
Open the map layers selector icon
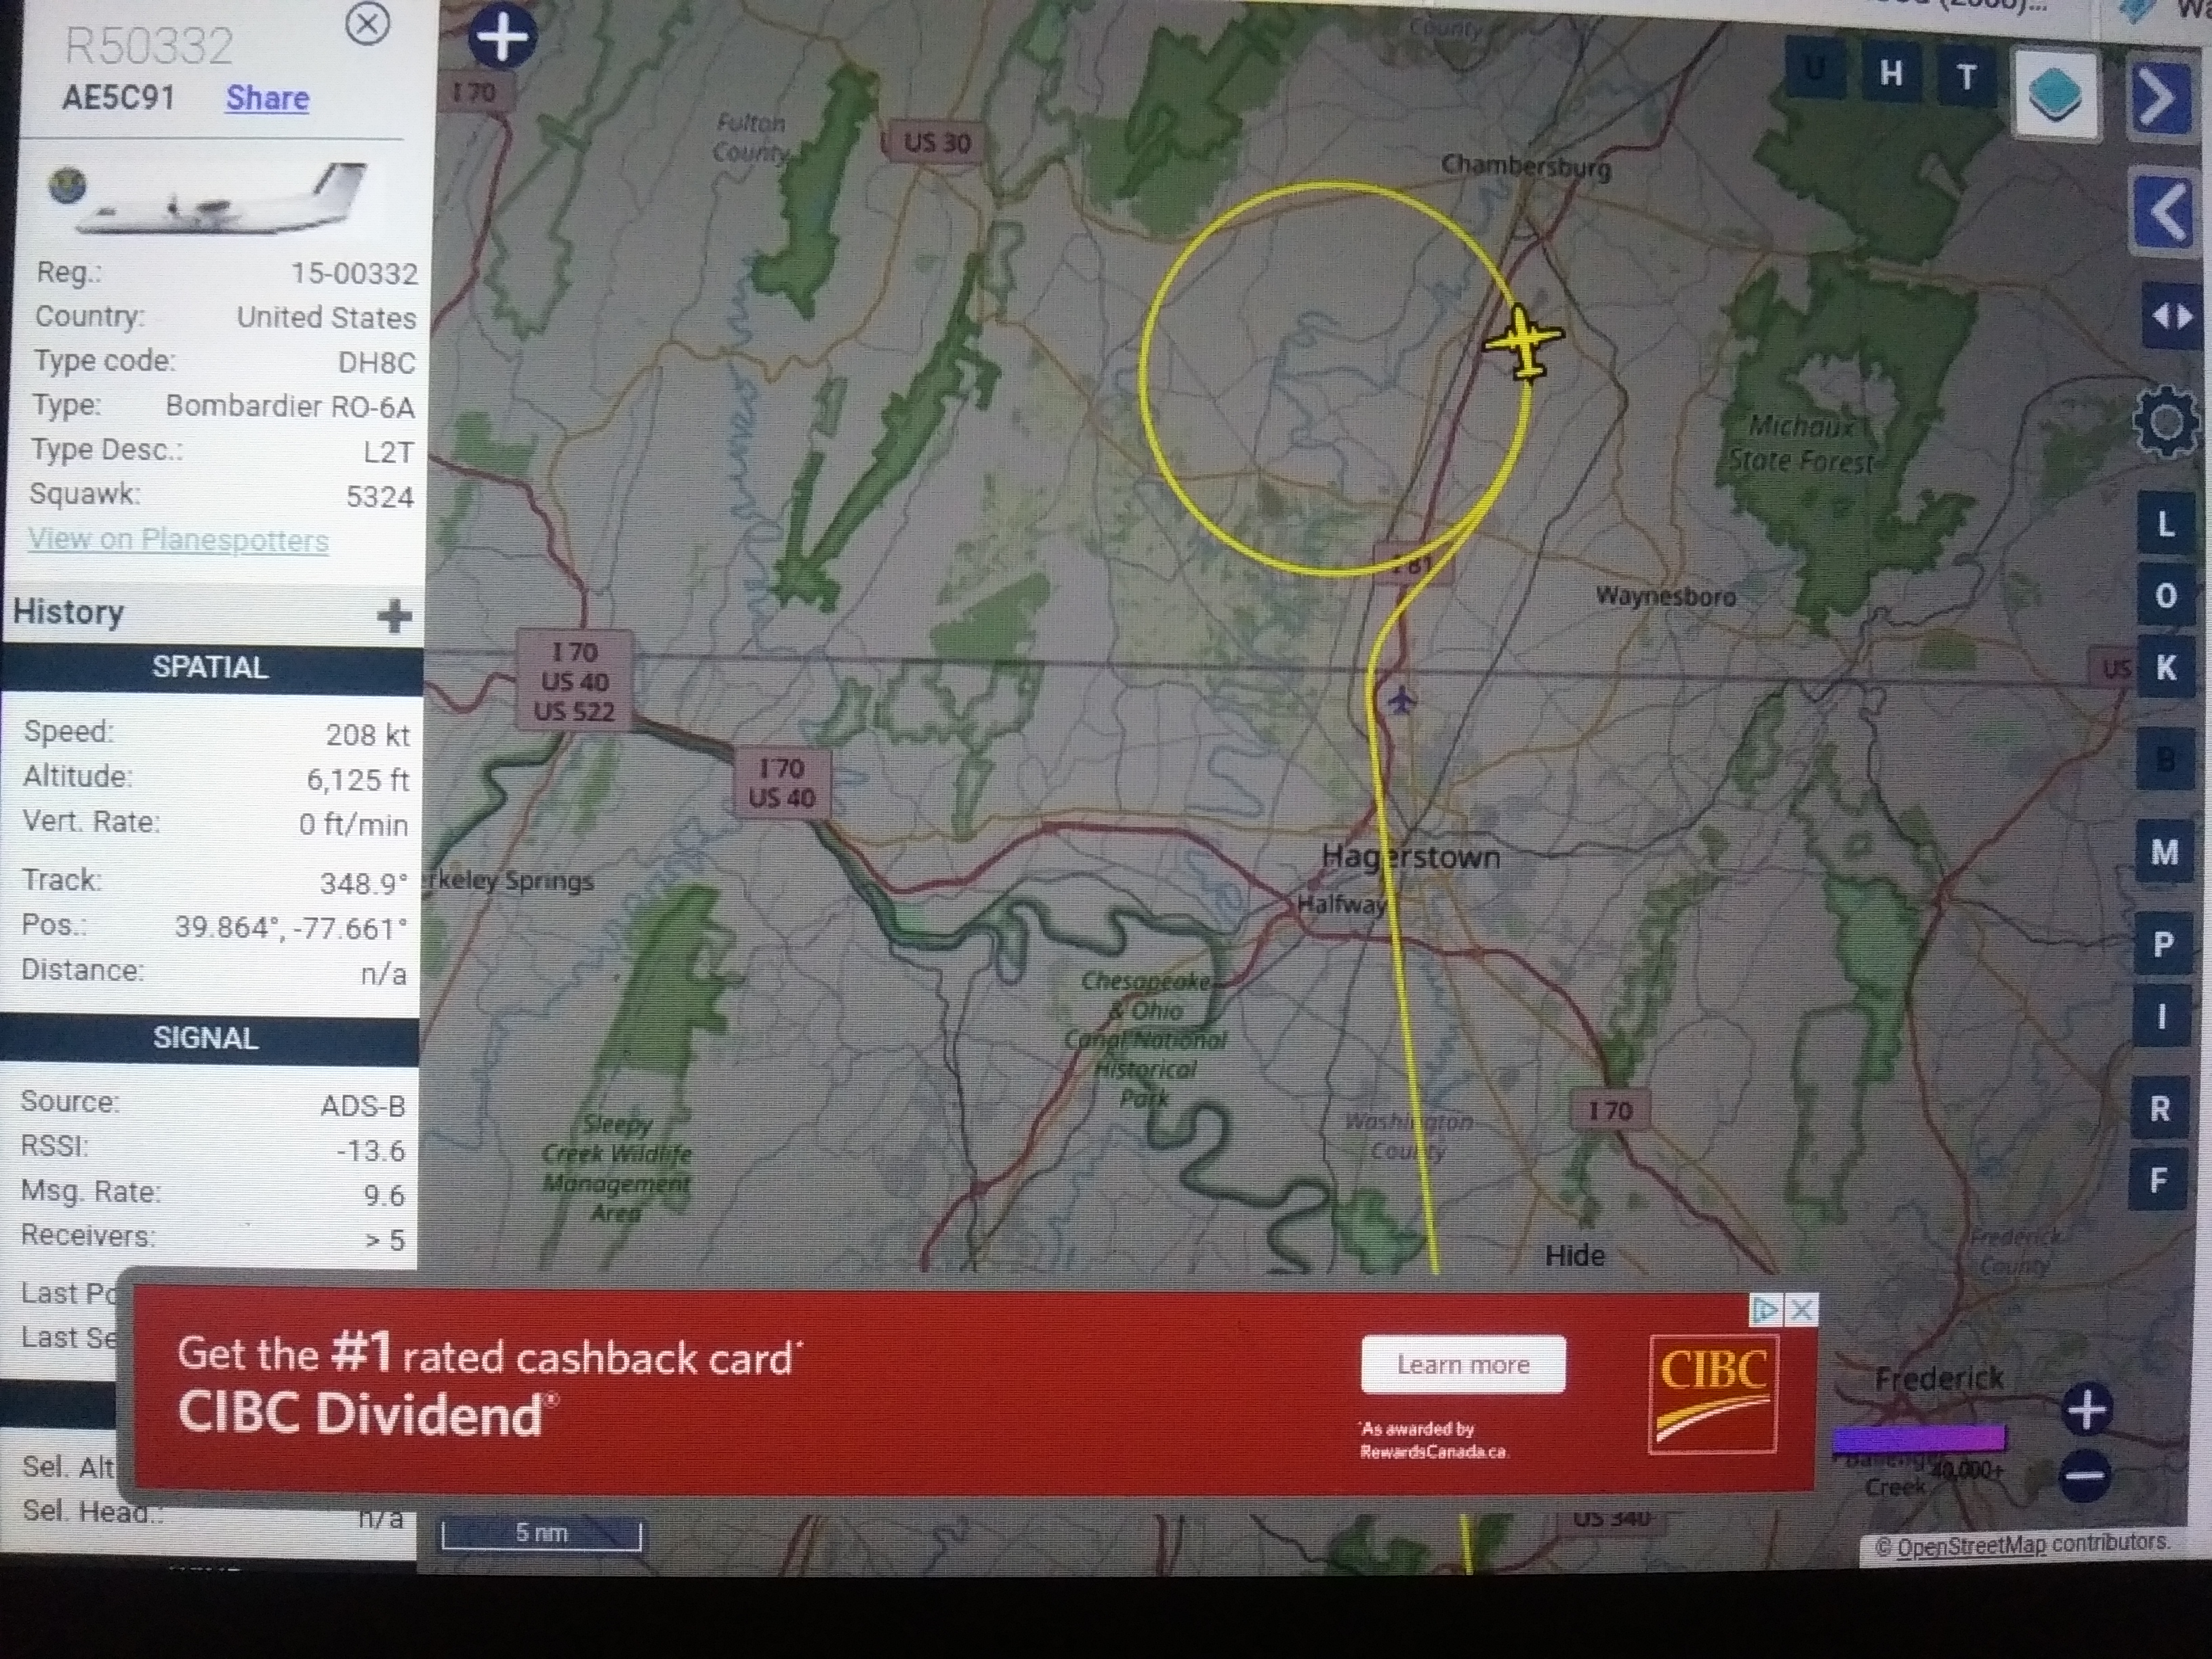2055,96
